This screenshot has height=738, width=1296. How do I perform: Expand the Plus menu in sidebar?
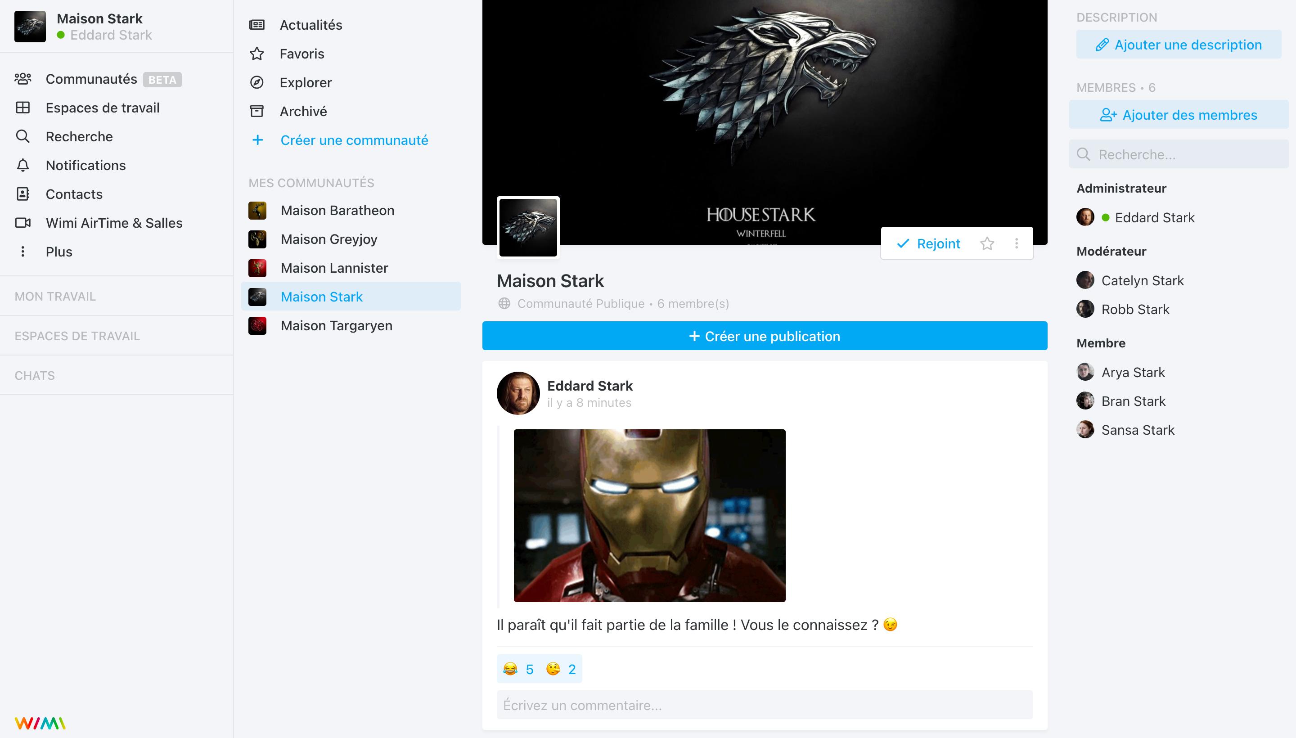pyautogui.click(x=58, y=251)
